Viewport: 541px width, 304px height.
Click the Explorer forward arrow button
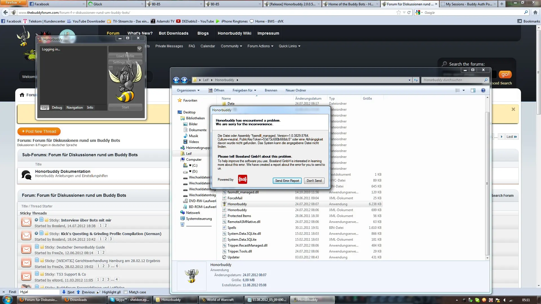pos(184,80)
